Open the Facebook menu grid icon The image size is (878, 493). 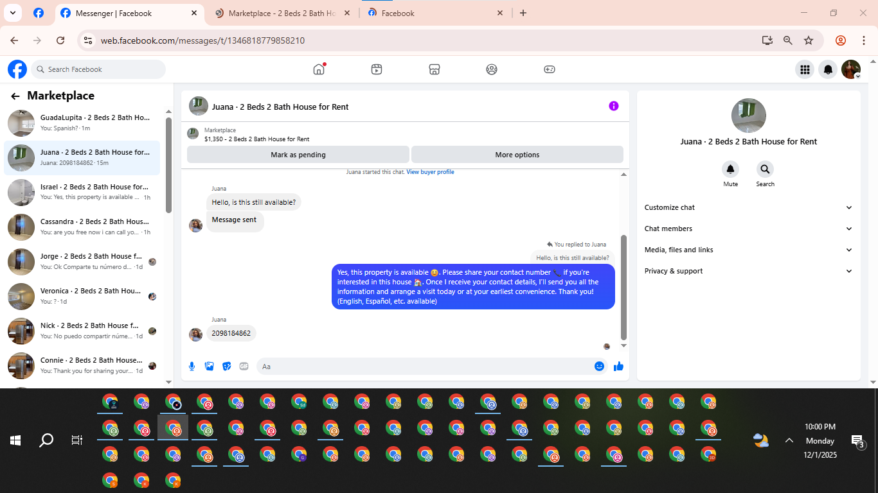pos(804,69)
